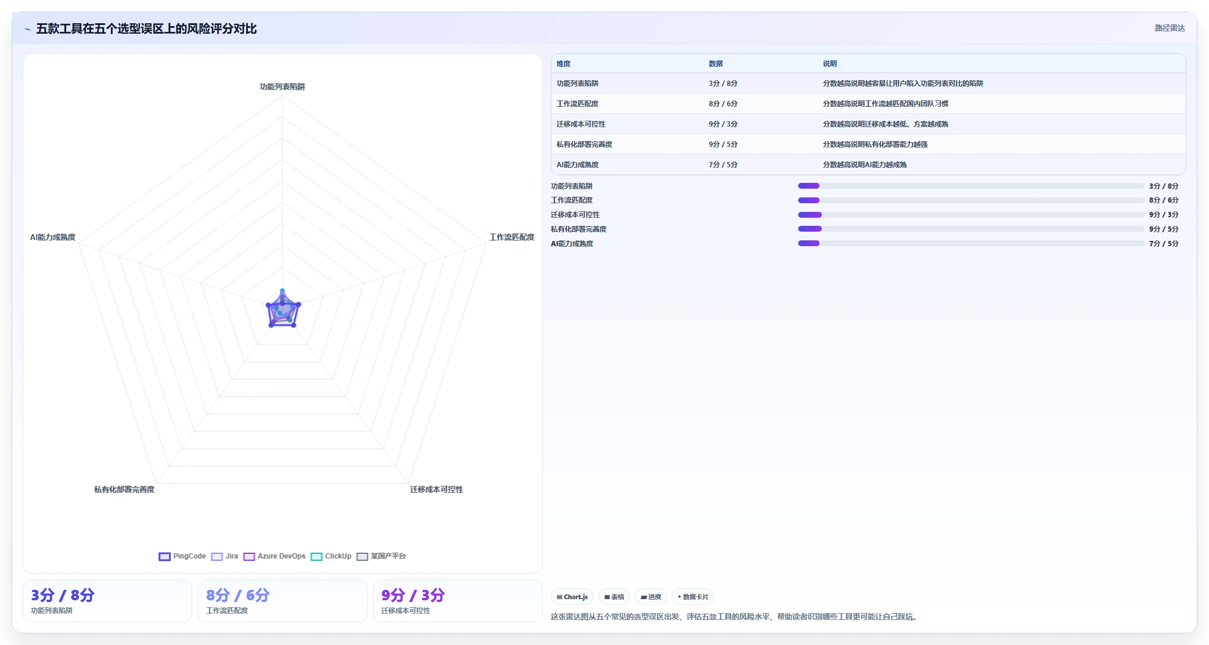The height and width of the screenshot is (645, 1209).
Task: Open the 9分 / 3分 迁移成本可控性 data card
Action: click(458, 601)
